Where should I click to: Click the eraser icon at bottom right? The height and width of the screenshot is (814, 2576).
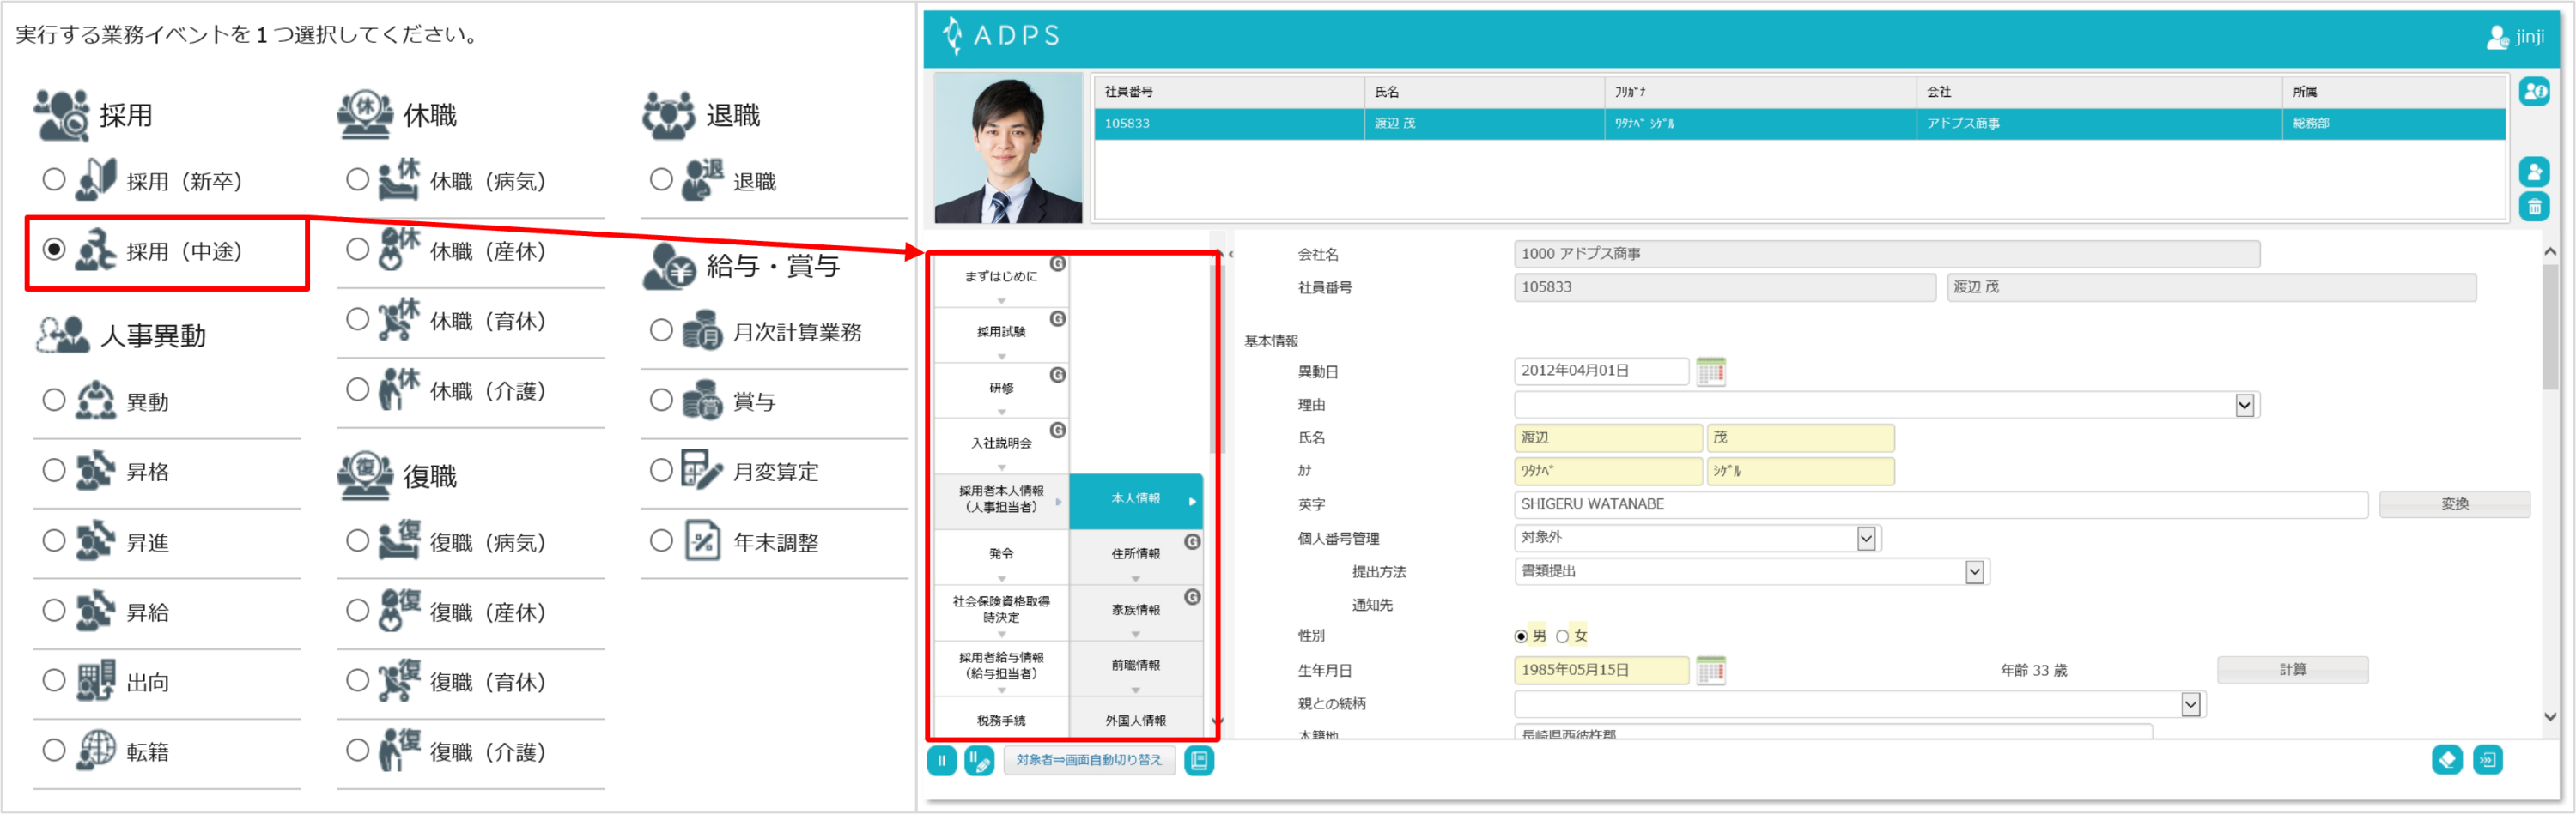pos(2446,760)
